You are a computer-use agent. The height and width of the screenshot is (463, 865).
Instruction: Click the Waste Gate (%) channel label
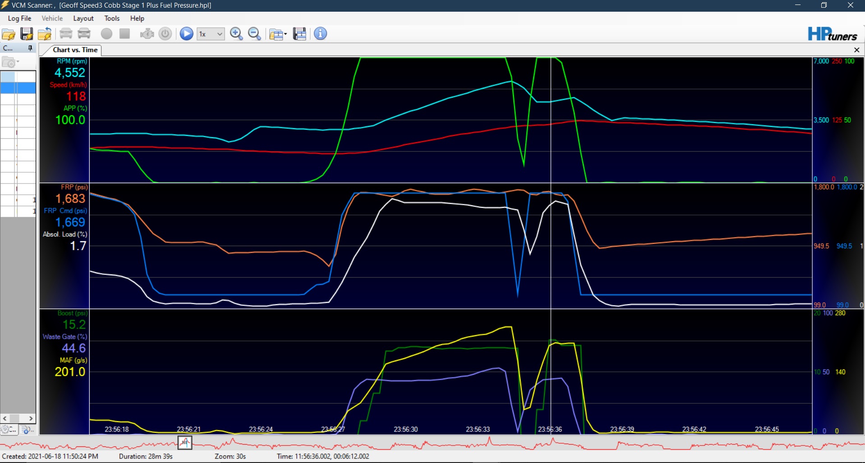click(65, 337)
